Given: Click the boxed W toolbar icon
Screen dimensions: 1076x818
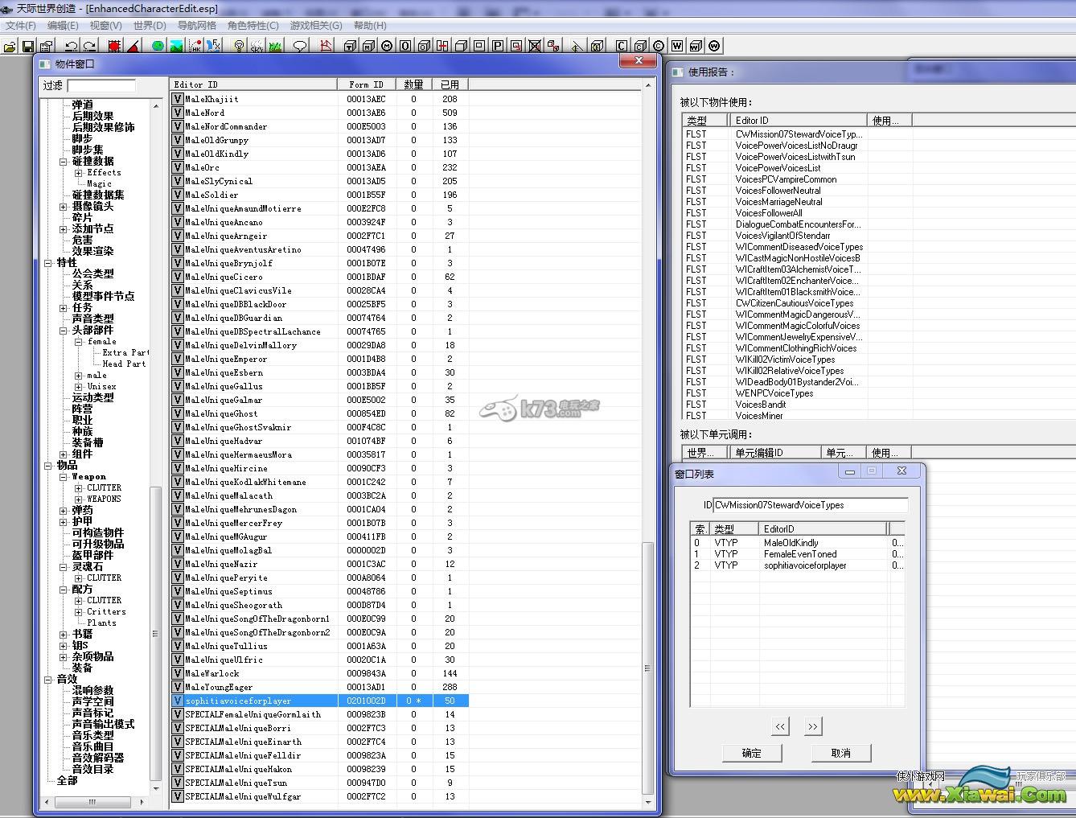Looking at the screenshot, I should tap(677, 46).
